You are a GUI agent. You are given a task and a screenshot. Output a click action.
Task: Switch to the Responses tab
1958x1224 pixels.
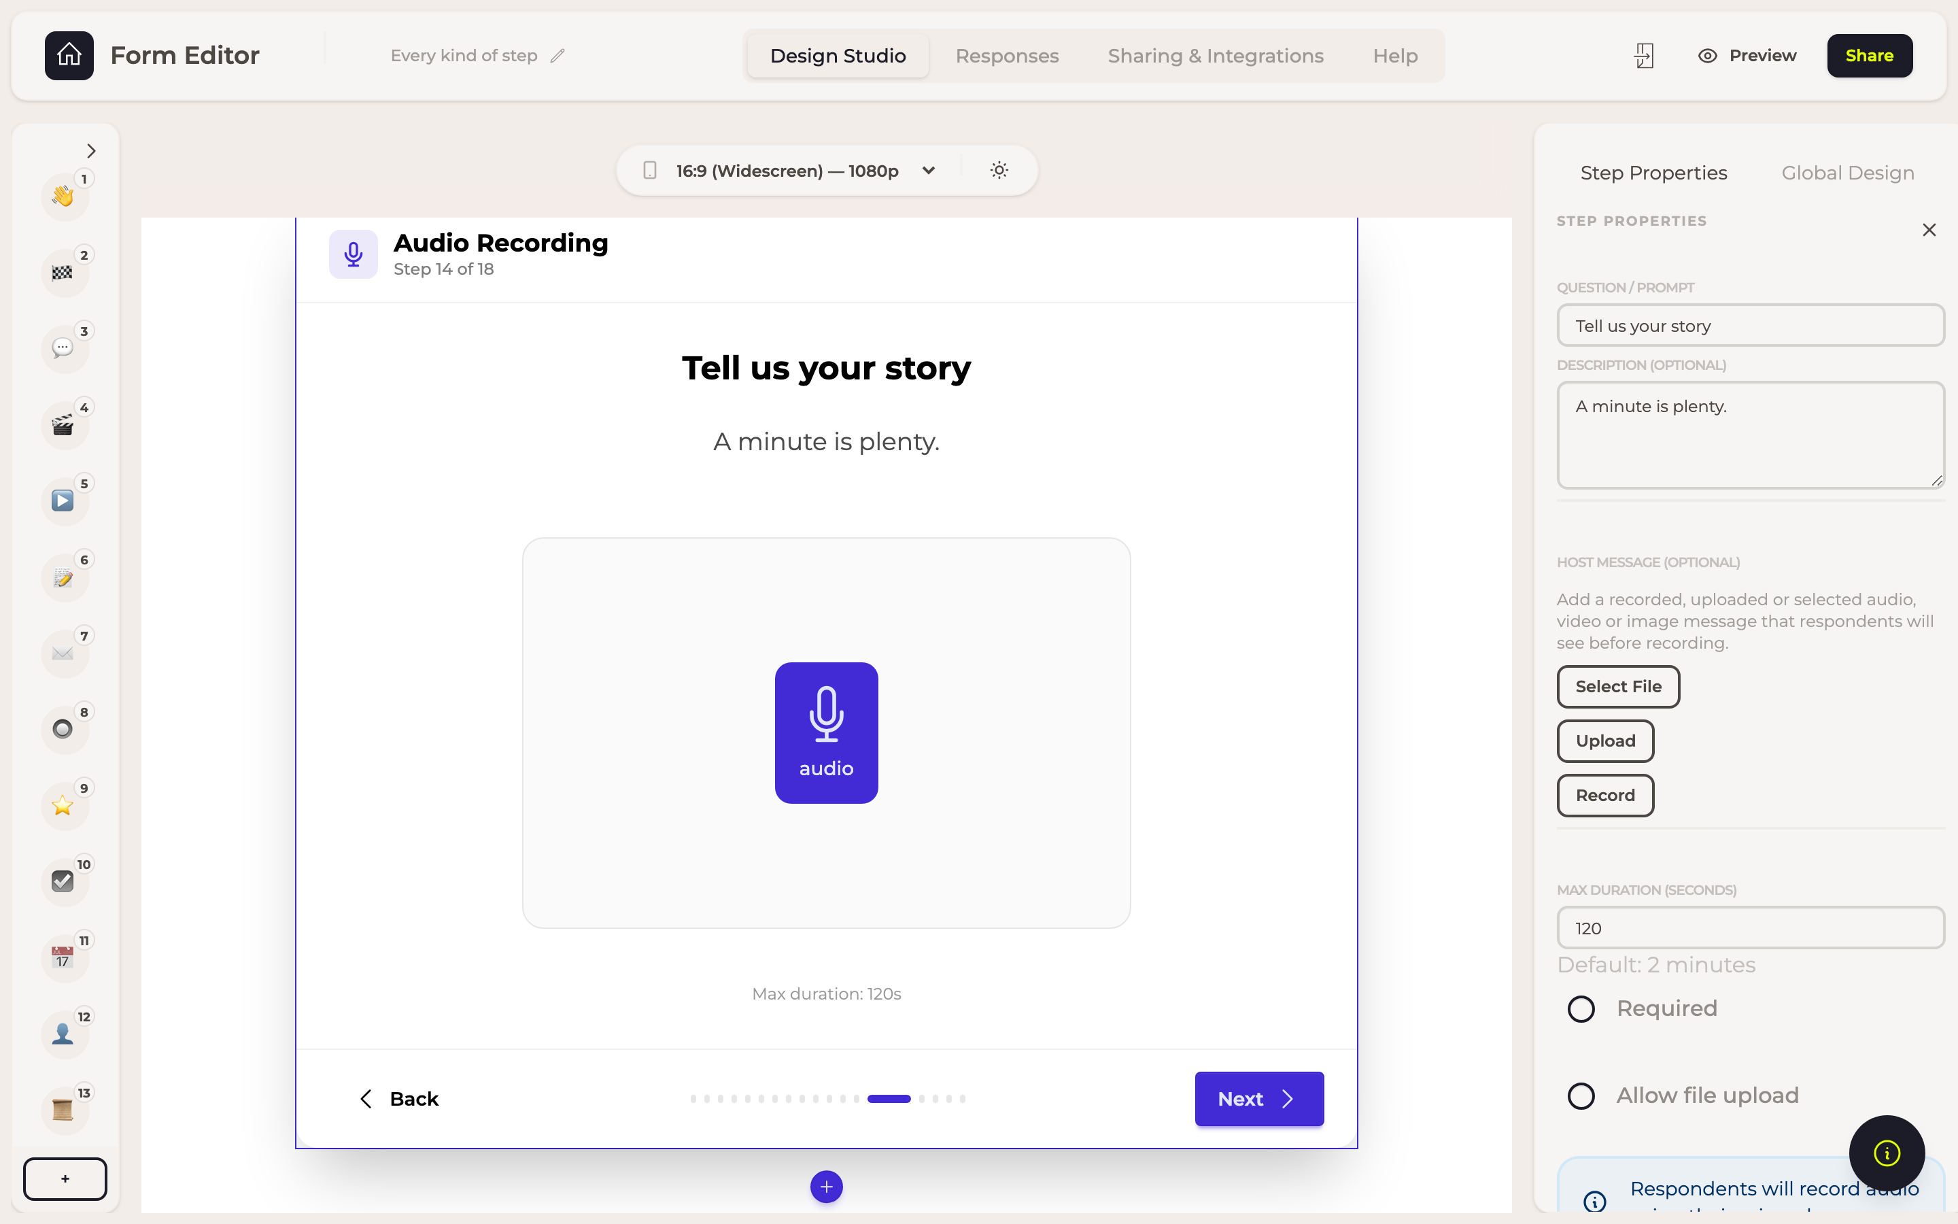(x=1006, y=56)
